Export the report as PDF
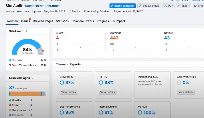This screenshot has width=204, height=118. pyautogui.click(x=168, y=6)
